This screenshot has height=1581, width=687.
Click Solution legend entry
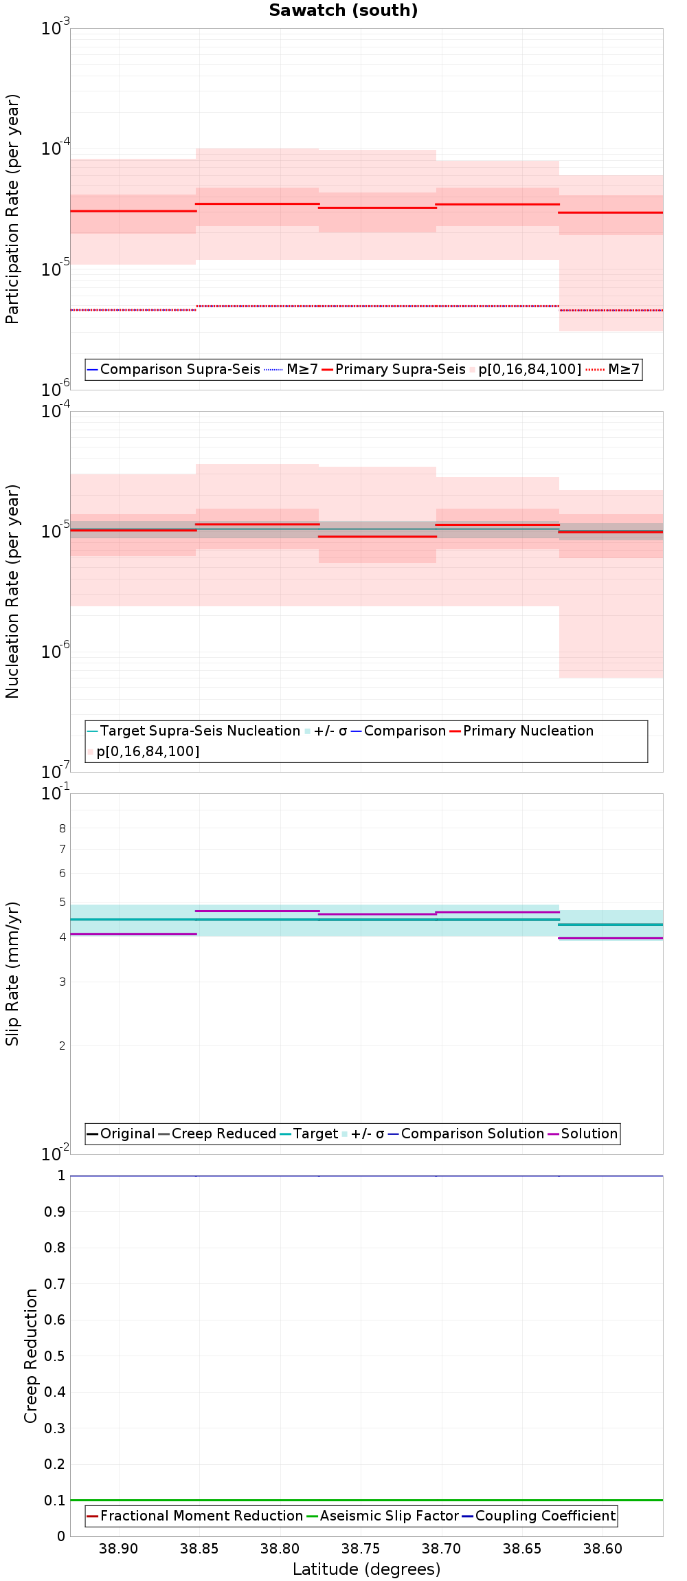(x=583, y=1134)
